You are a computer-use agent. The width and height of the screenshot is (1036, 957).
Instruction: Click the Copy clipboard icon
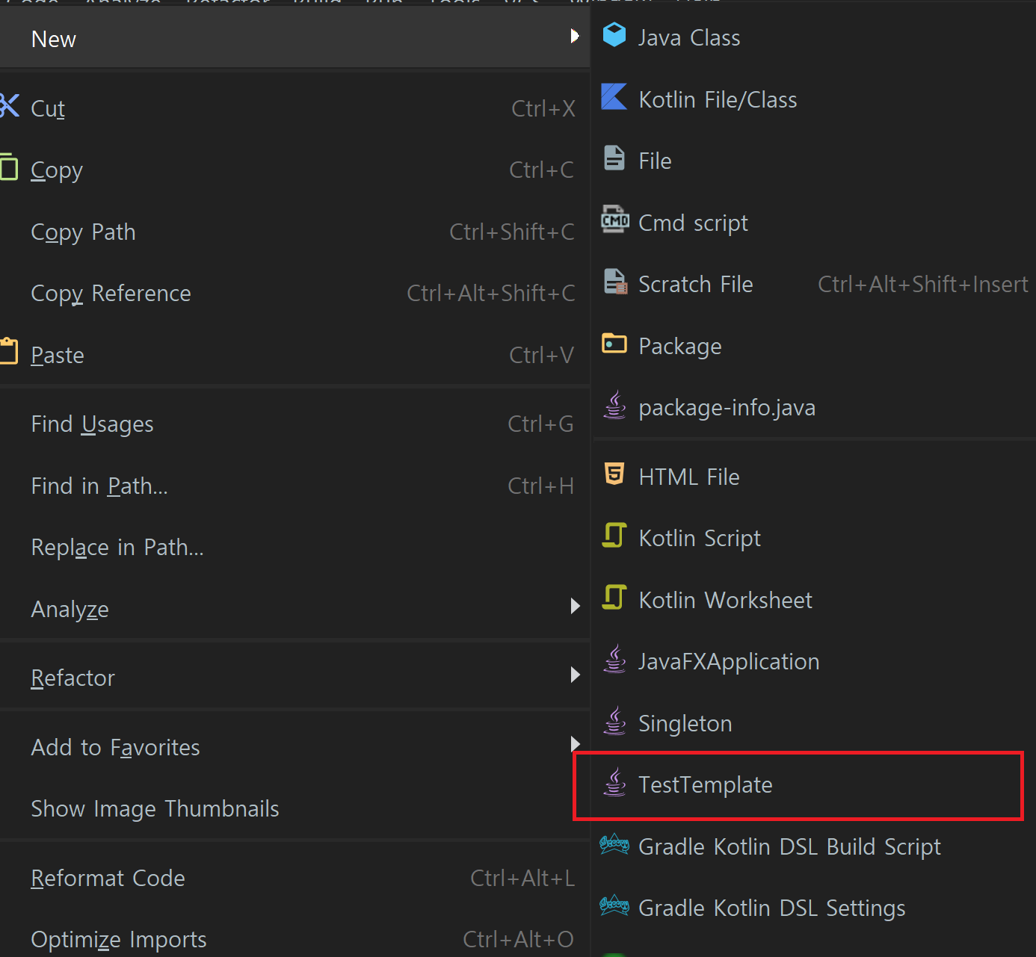(x=9, y=167)
